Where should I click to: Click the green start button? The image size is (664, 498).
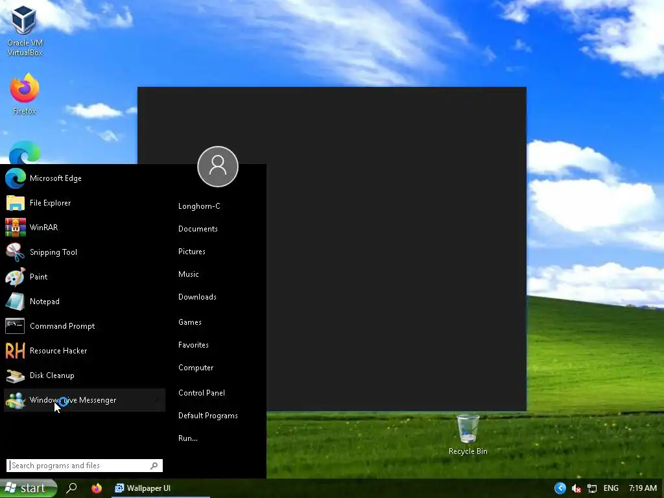pos(29,488)
